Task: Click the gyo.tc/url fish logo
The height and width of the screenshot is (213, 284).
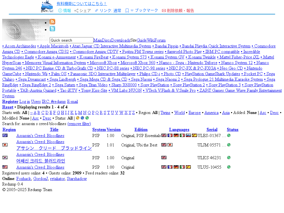Action: click(47, 6)
